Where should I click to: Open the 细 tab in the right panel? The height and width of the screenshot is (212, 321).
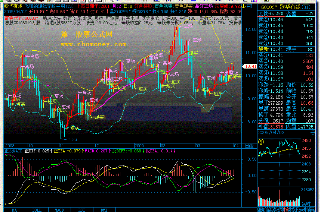coord(260,209)
